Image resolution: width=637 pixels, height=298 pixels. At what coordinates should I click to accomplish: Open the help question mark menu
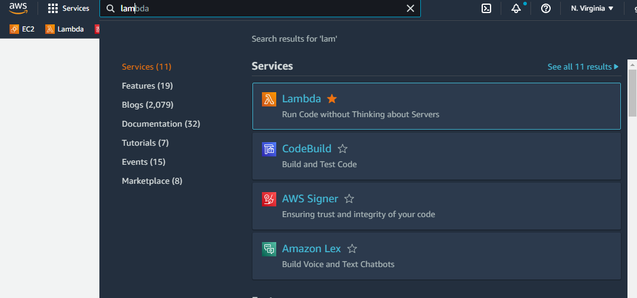coord(546,8)
